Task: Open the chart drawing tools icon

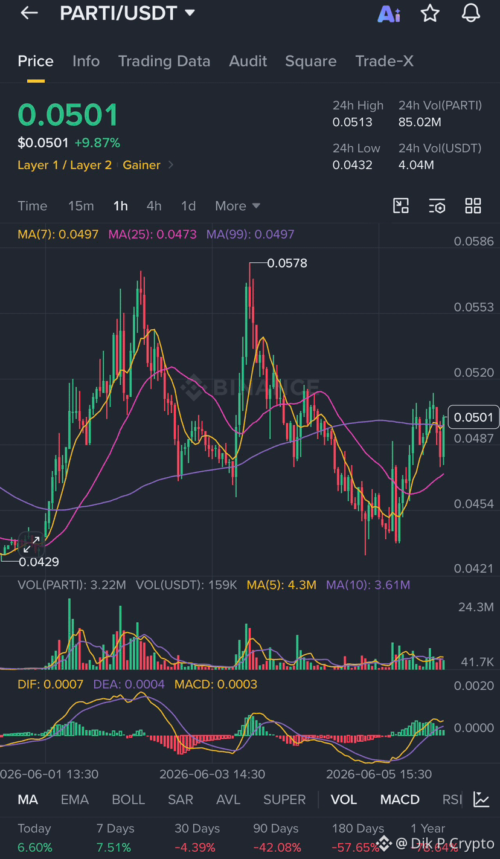Action: point(401,206)
